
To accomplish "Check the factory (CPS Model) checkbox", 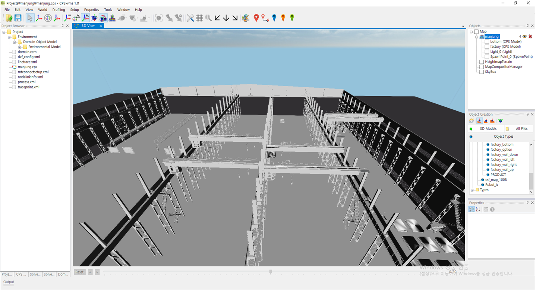I will pyautogui.click(x=487, y=47).
